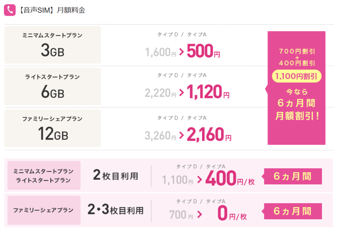Viewport: 337px width, 231px height.
Task: Click the pink arrow before 1,120円
Action: pos(182,94)
